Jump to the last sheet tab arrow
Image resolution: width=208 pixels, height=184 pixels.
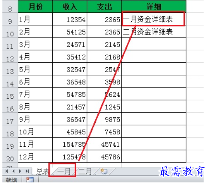[x=27, y=171]
